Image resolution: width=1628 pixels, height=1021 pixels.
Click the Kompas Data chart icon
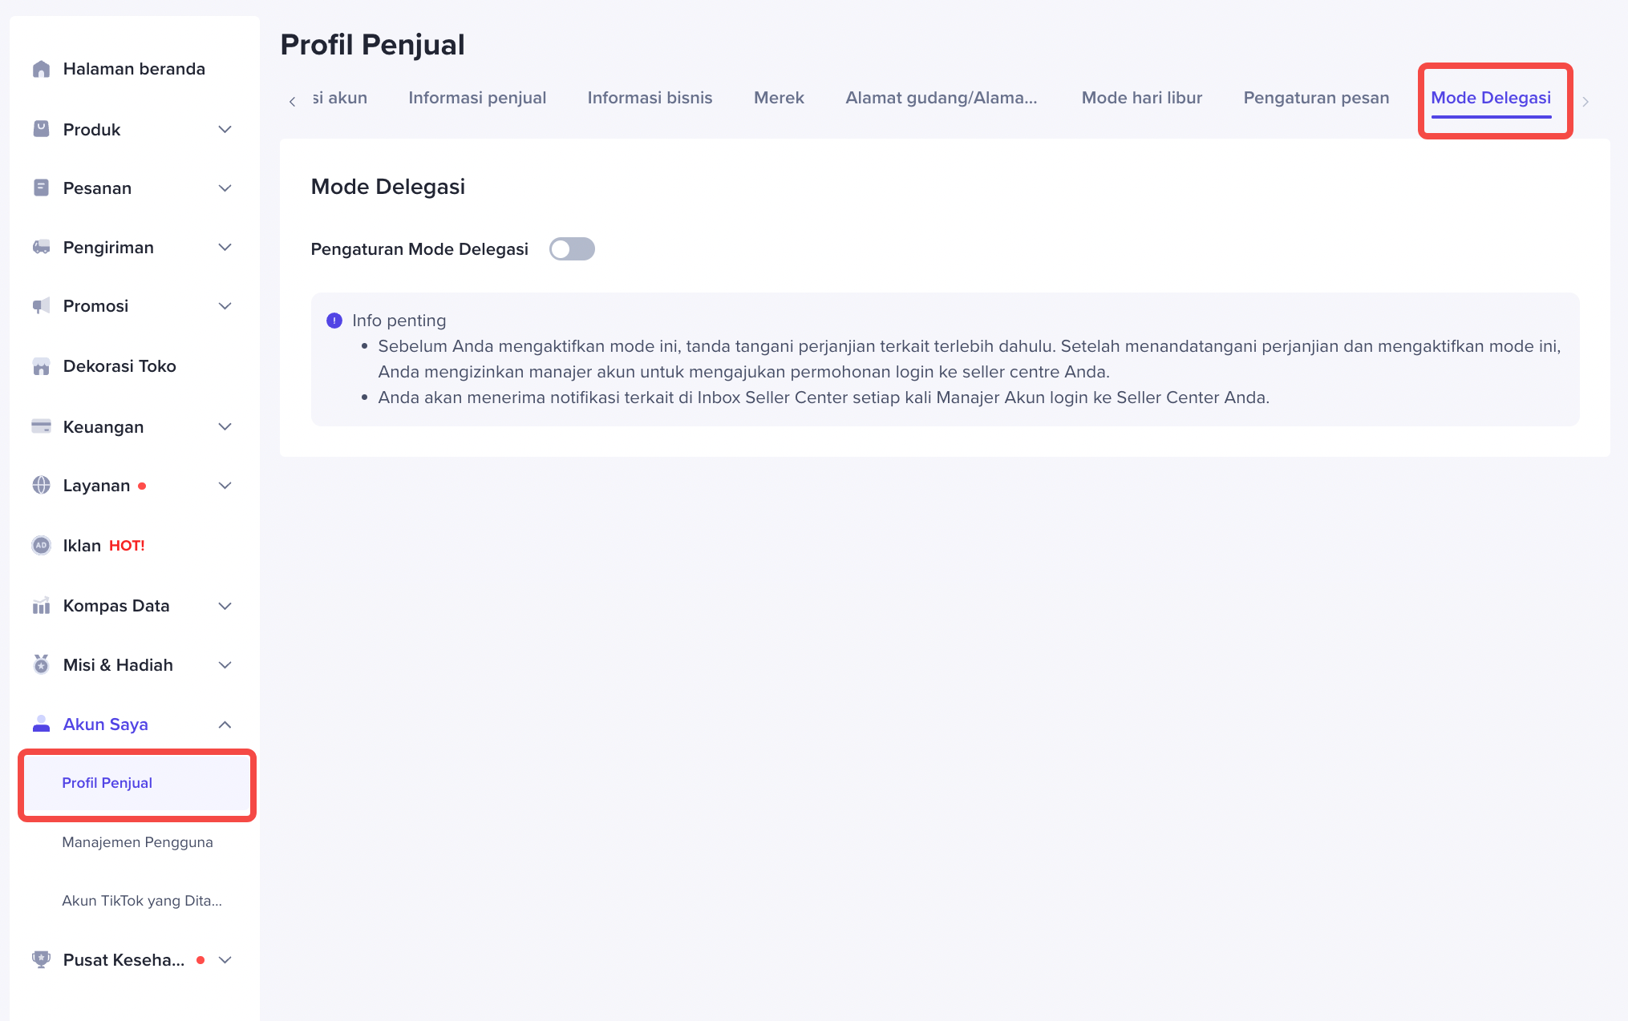click(x=41, y=606)
